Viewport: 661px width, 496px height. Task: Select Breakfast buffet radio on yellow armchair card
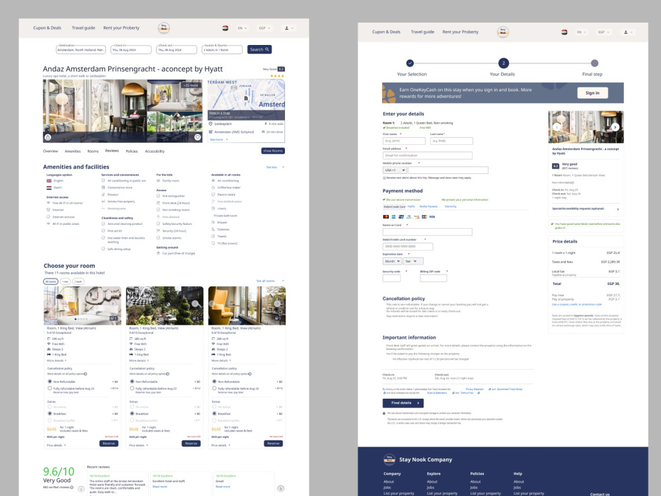coord(214,421)
